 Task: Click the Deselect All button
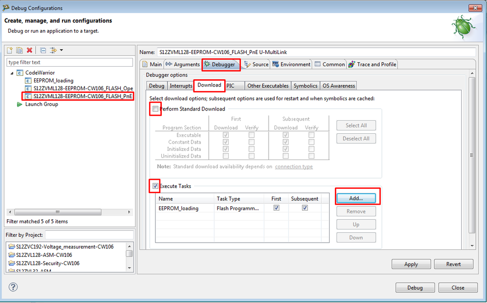[x=356, y=138]
